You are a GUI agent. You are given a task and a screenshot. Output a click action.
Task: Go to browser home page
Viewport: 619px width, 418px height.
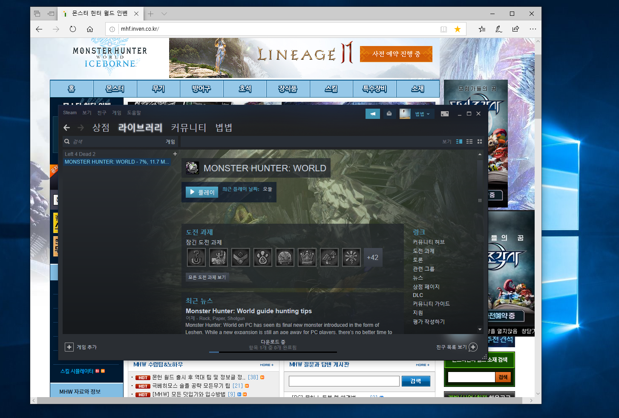click(x=90, y=29)
